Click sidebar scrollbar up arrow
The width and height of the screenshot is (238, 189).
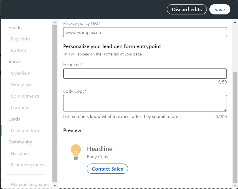click(x=55, y=23)
